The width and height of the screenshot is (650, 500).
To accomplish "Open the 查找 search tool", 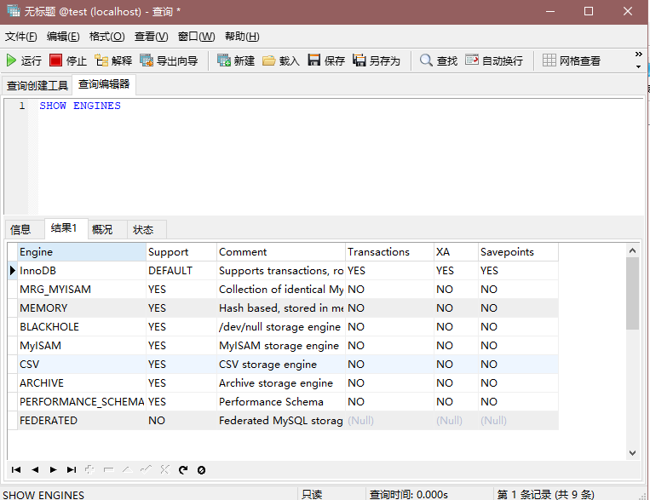I will pos(438,60).
